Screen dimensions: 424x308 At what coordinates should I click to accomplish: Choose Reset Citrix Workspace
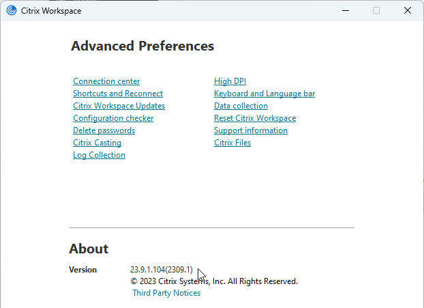255,118
